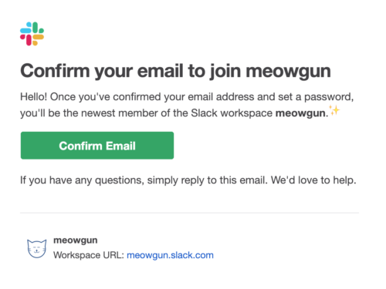Click the word Slack in paragraph
The image size is (386, 289).
tap(204, 113)
